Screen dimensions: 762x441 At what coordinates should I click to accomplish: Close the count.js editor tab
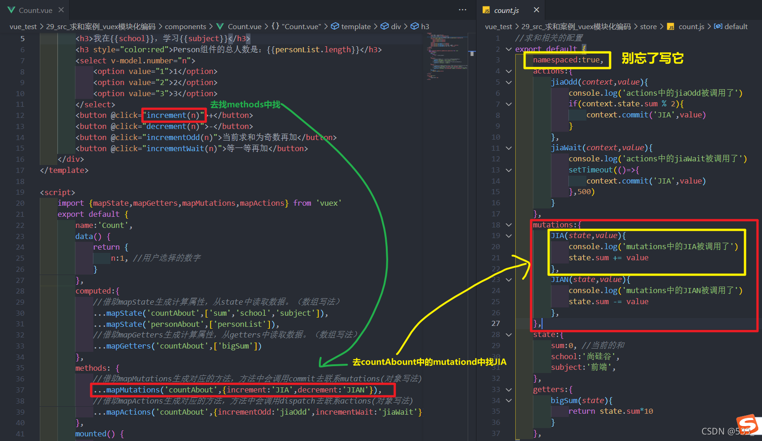coord(536,10)
